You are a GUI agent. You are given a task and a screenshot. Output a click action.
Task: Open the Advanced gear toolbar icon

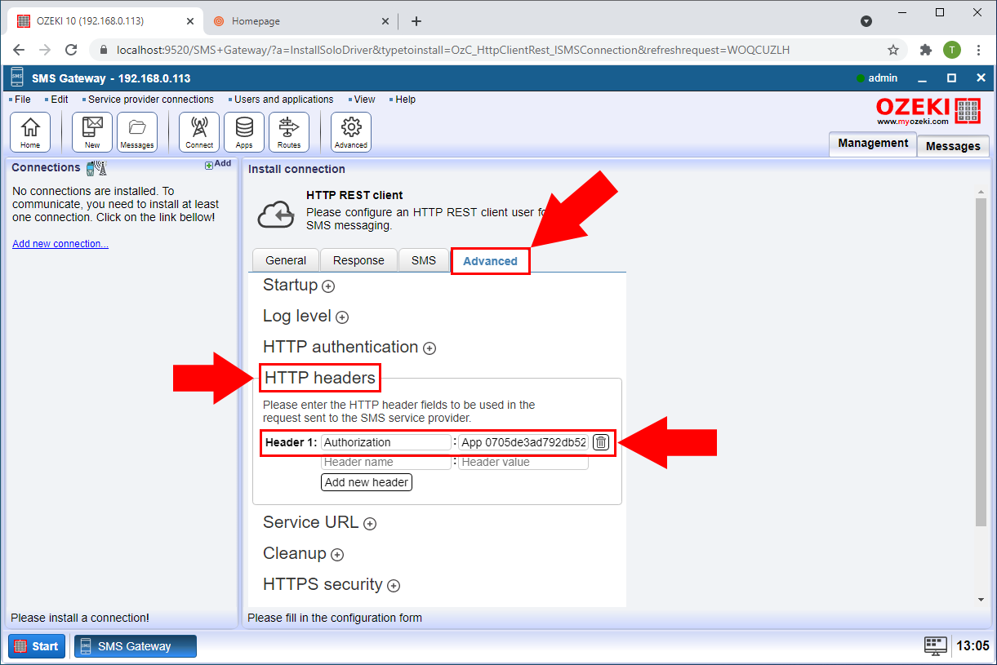click(351, 132)
